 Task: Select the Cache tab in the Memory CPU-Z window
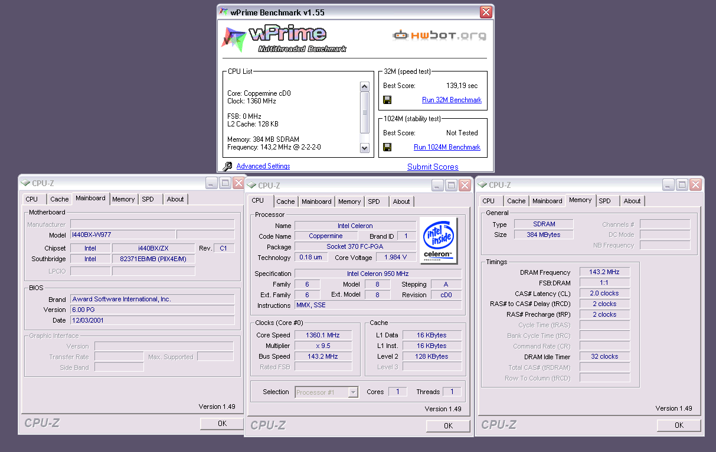pyautogui.click(x=516, y=201)
